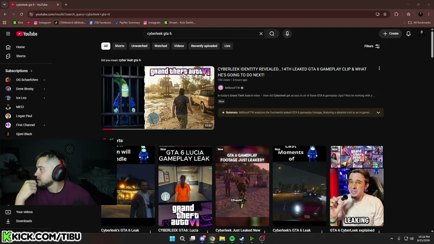This screenshot has height=244, width=434.
Task: Open the search Filters panel
Action: click(x=372, y=46)
